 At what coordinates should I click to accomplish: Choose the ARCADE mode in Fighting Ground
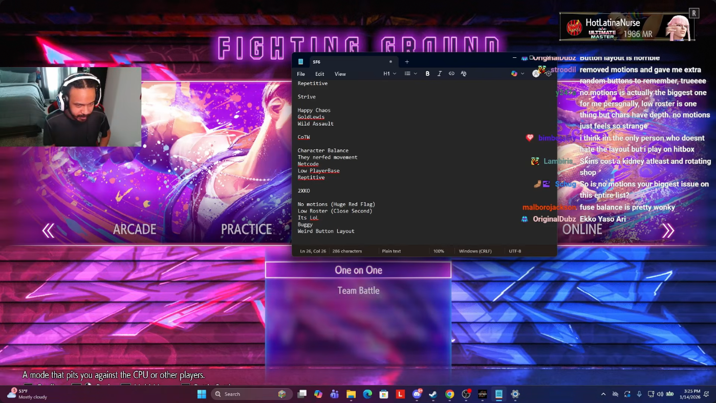coord(135,230)
